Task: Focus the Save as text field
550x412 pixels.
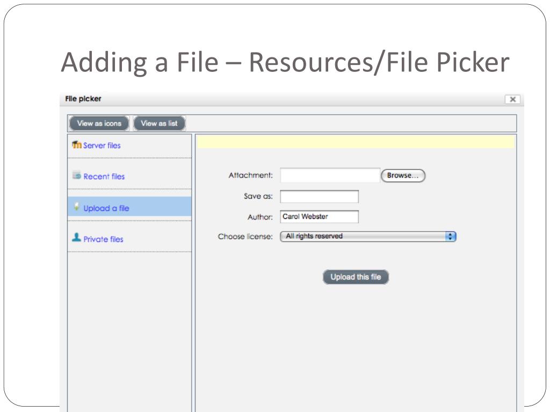Action: coord(319,197)
